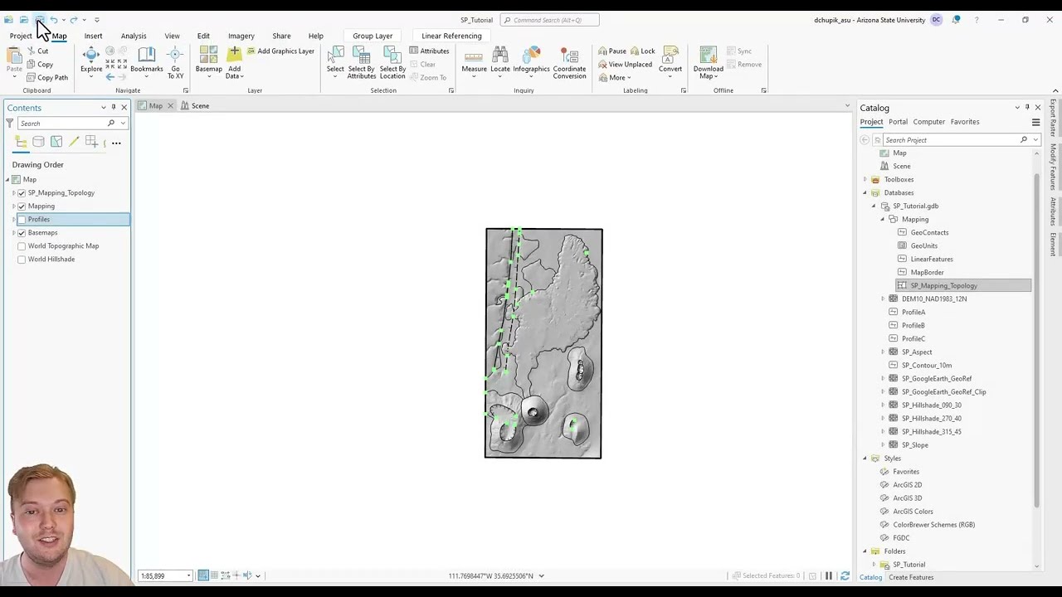The height and width of the screenshot is (597, 1062).
Task: Switch Contents to List By Data Source
Action: (x=38, y=143)
